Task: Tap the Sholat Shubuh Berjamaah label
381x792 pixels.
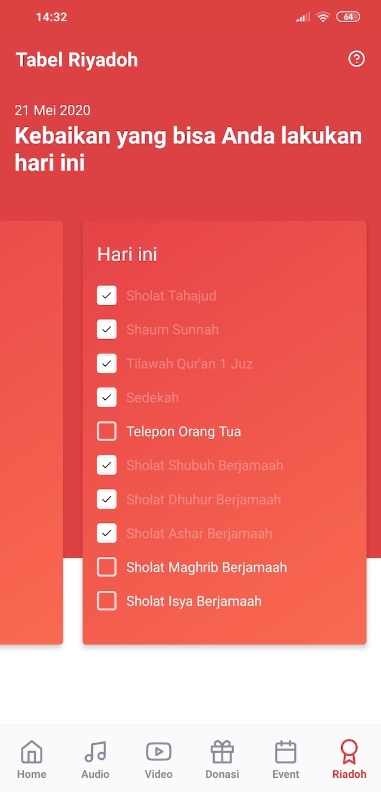Action: 204,465
